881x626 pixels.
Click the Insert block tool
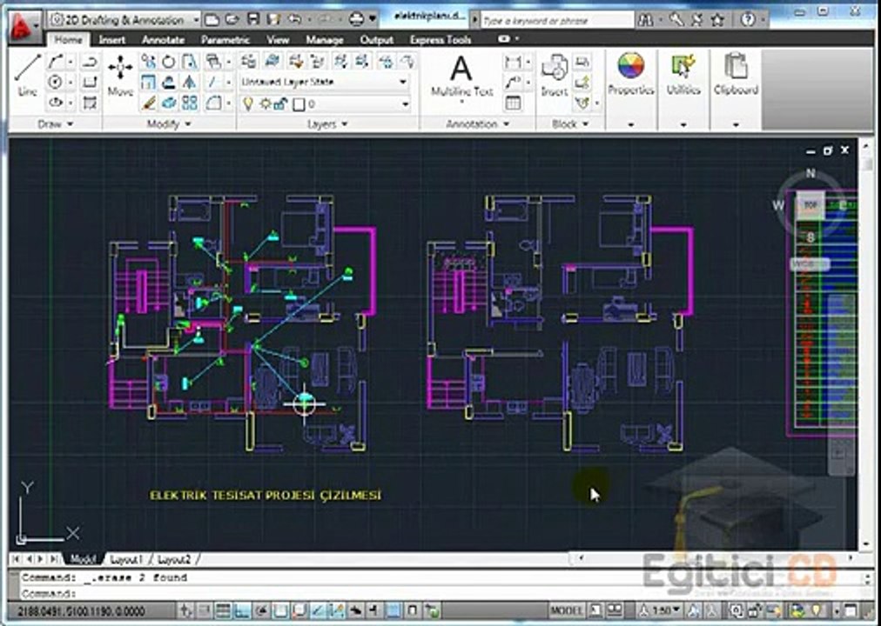pyautogui.click(x=555, y=76)
